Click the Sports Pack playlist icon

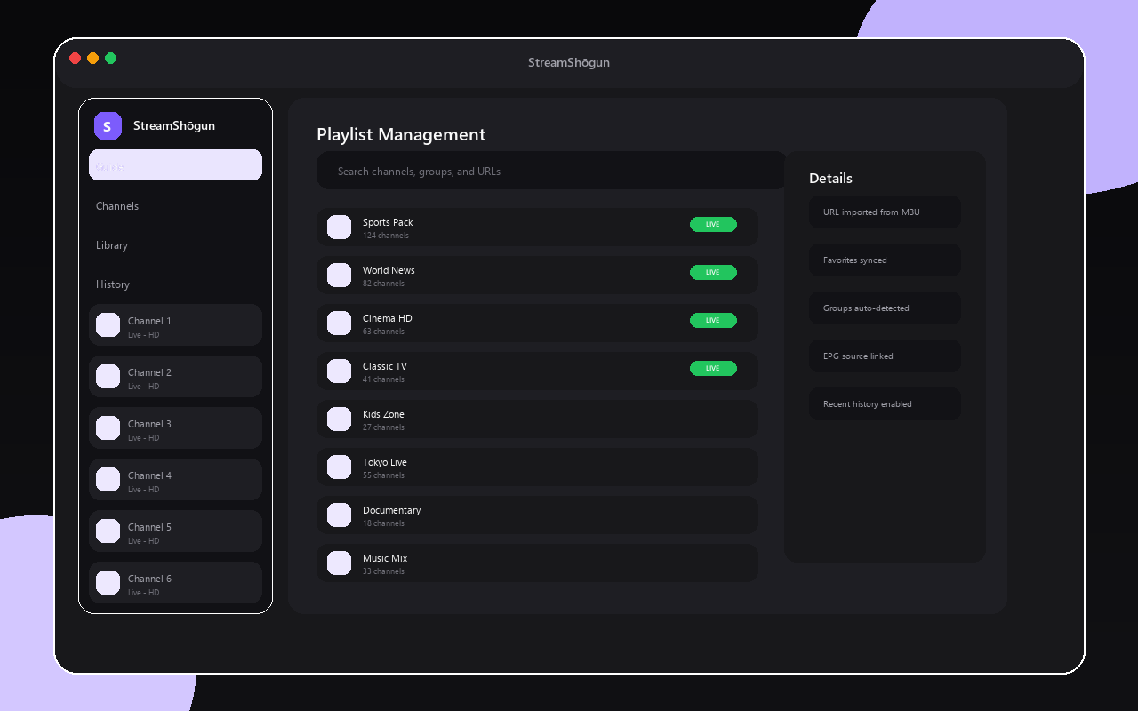339,228
